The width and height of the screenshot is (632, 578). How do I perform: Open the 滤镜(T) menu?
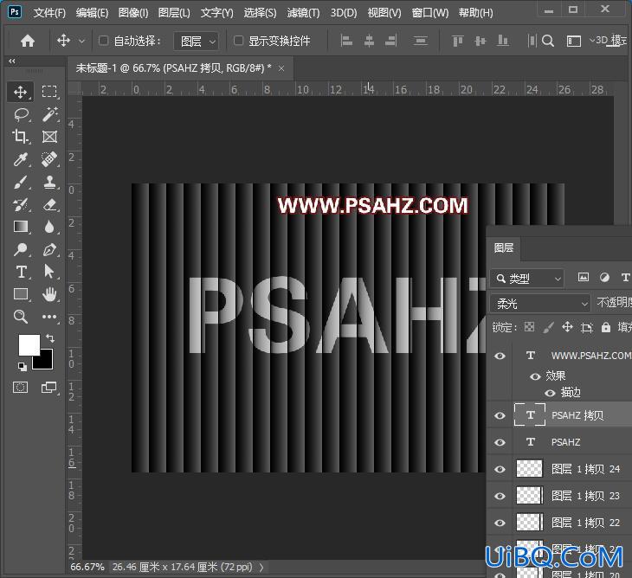click(303, 13)
